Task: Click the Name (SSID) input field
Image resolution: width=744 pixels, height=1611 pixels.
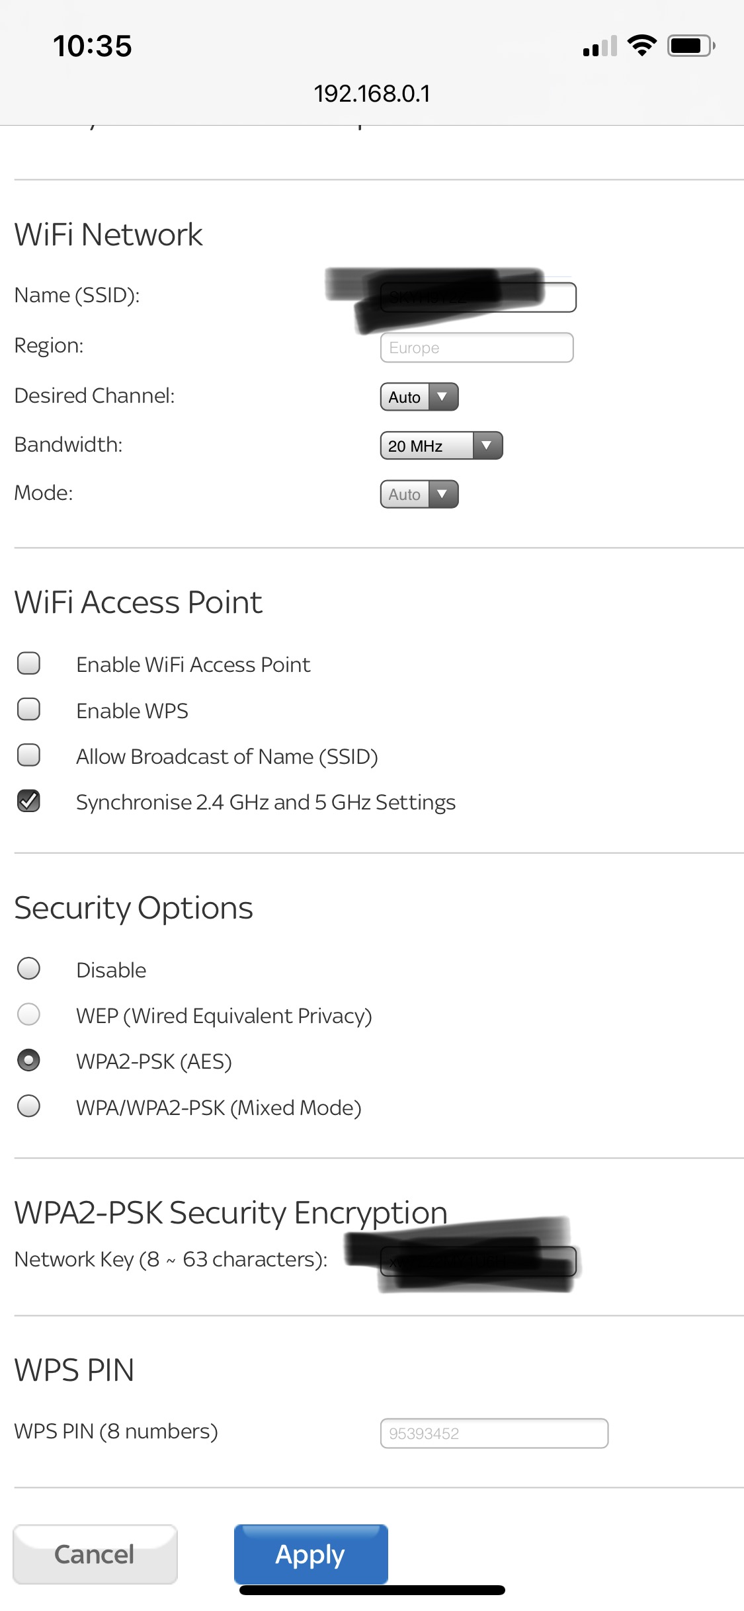Action: coord(477,297)
